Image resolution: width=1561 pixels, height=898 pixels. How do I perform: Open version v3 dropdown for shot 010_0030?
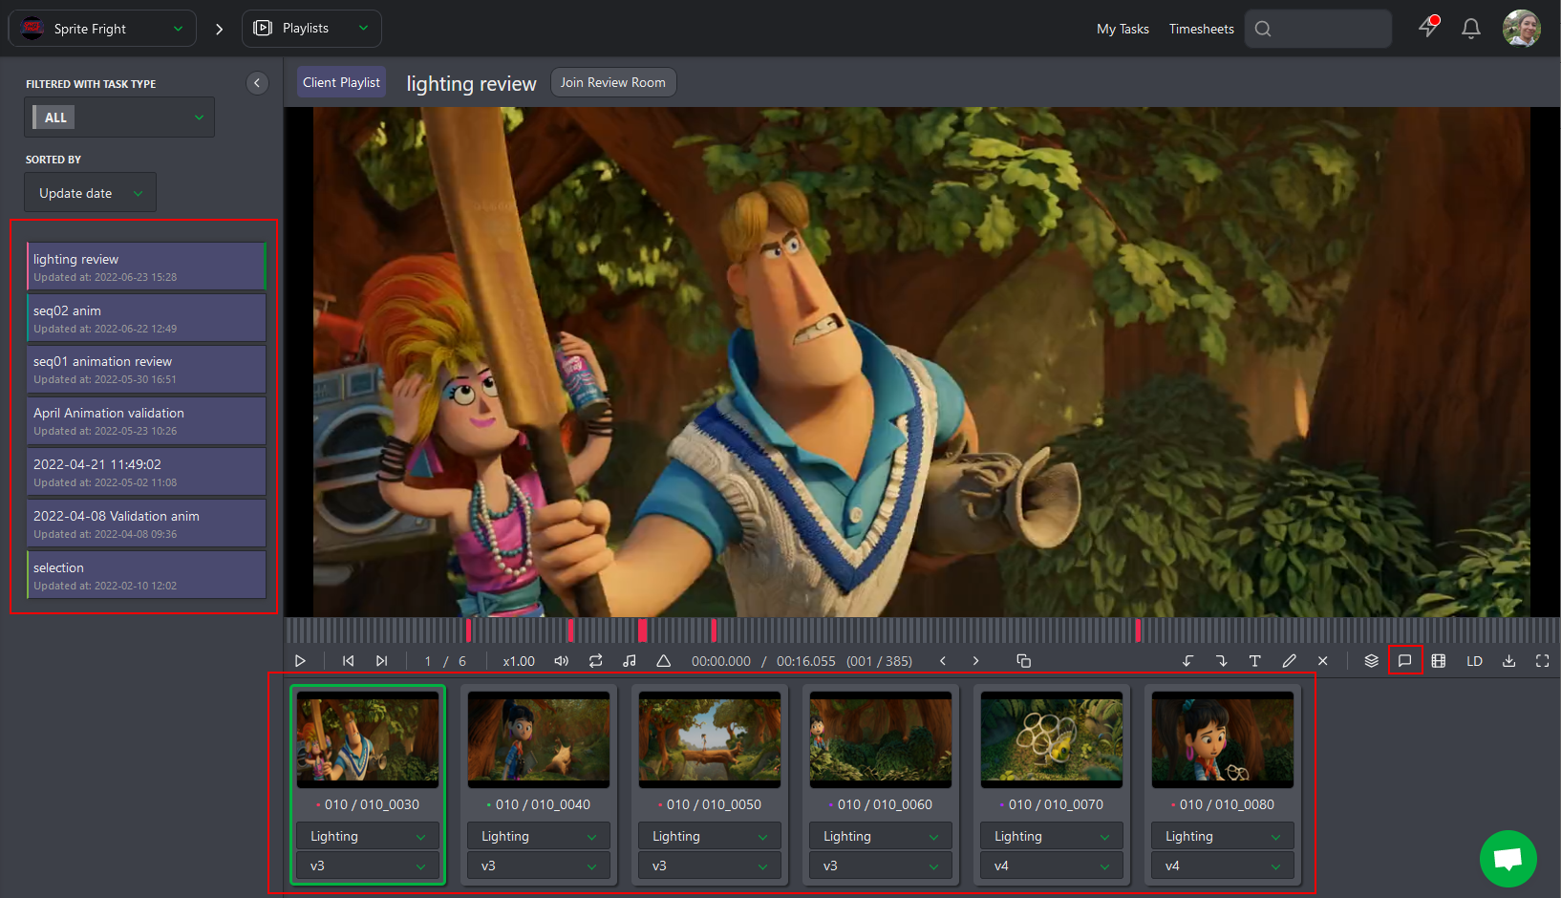[x=368, y=866]
